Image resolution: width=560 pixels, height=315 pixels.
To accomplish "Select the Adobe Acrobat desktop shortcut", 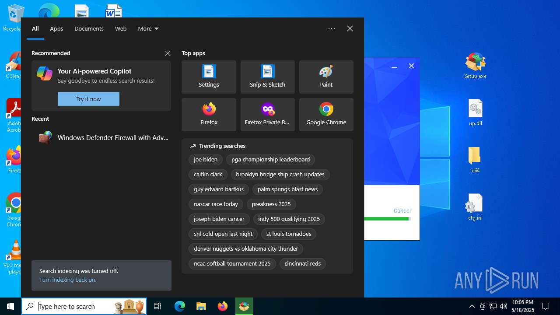I will (14, 116).
